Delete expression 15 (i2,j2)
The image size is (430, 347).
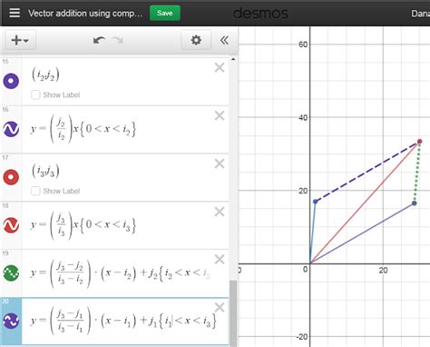(x=220, y=67)
